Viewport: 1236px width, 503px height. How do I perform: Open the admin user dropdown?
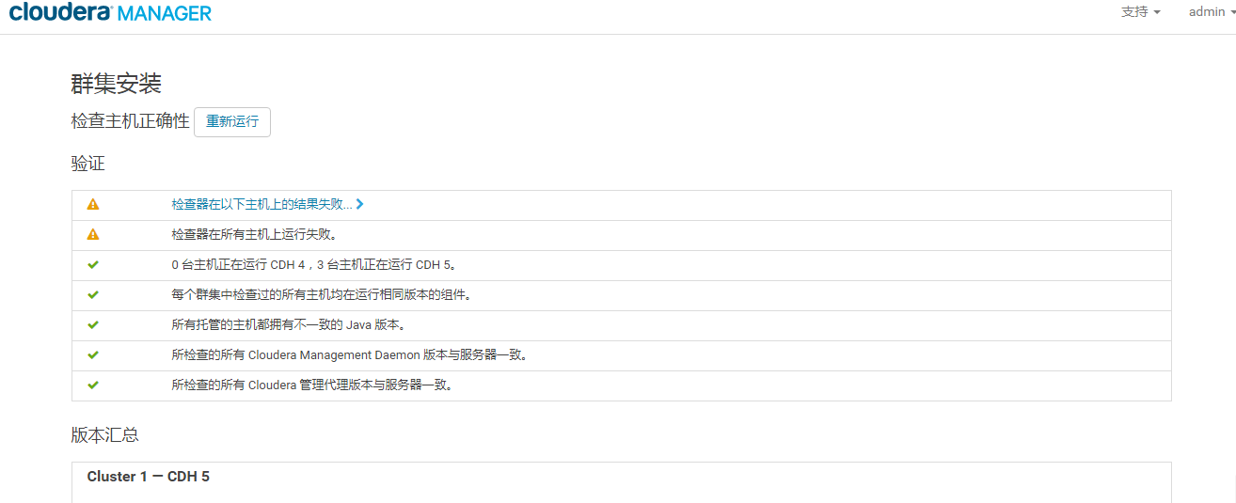click(x=1212, y=12)
